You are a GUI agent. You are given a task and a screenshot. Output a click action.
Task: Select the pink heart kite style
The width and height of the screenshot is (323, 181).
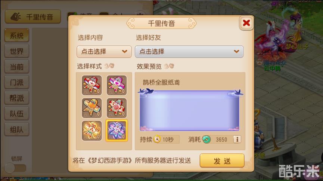[x=117, y=85]
